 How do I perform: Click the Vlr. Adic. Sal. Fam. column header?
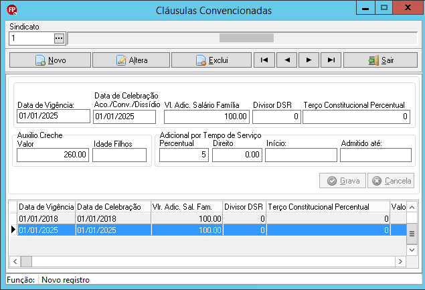[187, 207]
